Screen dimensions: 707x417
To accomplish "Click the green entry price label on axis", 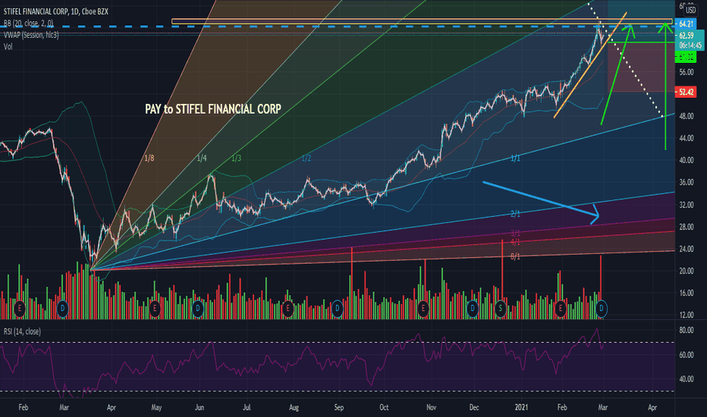I will (x=687, y=57).
